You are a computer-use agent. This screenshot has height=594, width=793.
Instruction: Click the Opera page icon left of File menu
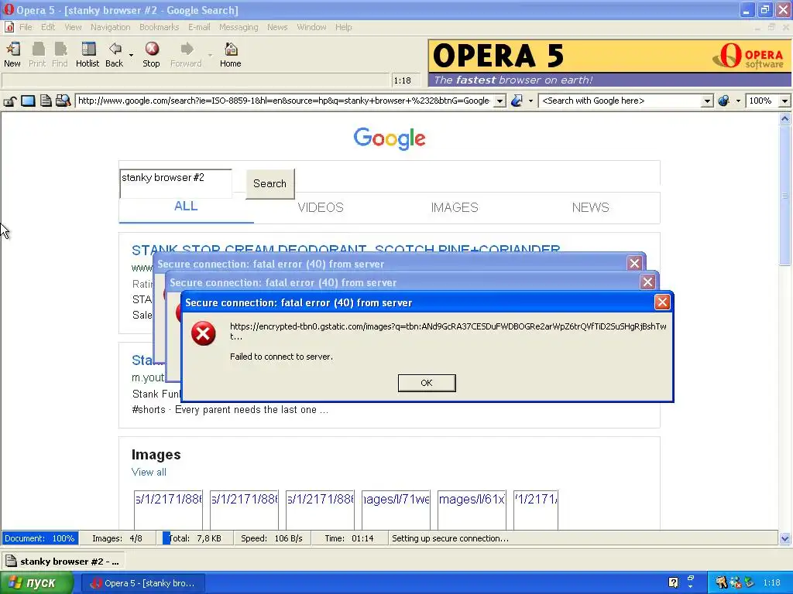(x=9, y=27)
